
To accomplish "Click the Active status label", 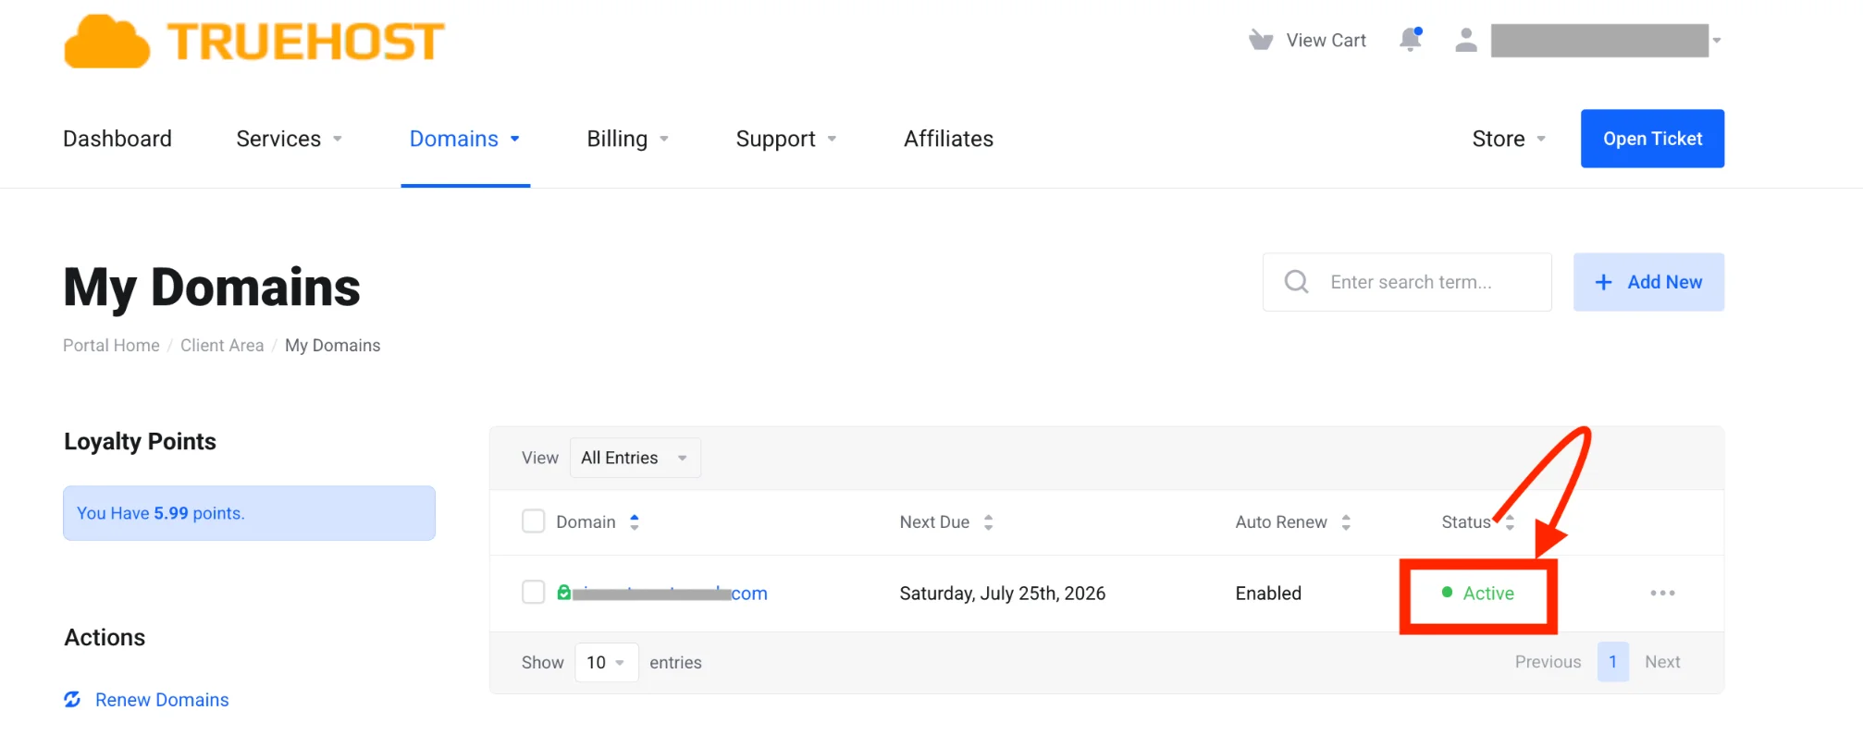I will click(1488, 593).
